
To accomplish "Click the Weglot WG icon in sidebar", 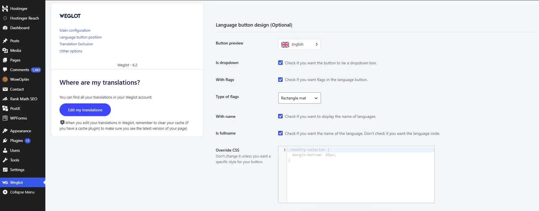I will click(5, 182).
